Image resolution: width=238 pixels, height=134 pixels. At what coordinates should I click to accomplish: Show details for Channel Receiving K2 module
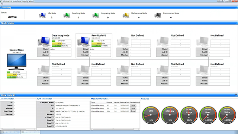pos(133,105)
